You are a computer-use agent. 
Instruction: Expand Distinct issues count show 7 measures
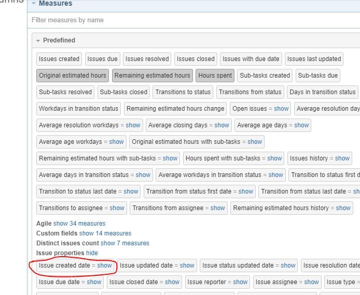125,243
